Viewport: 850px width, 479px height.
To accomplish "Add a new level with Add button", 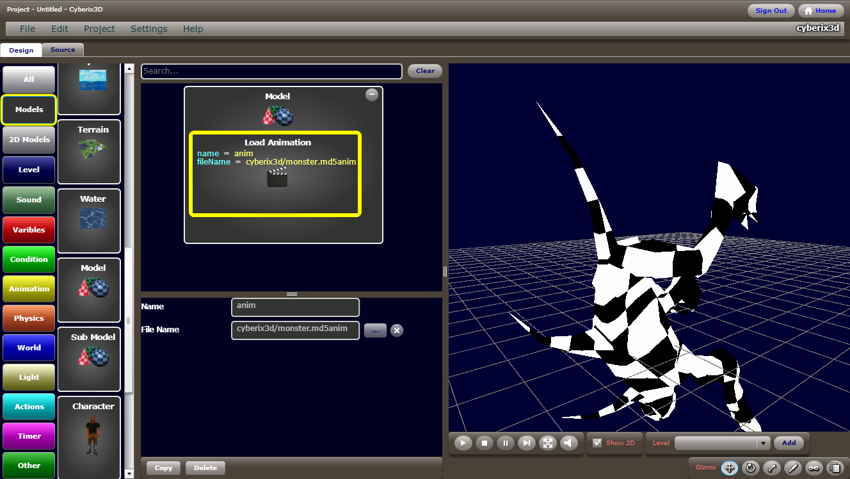I will point(789,442).
